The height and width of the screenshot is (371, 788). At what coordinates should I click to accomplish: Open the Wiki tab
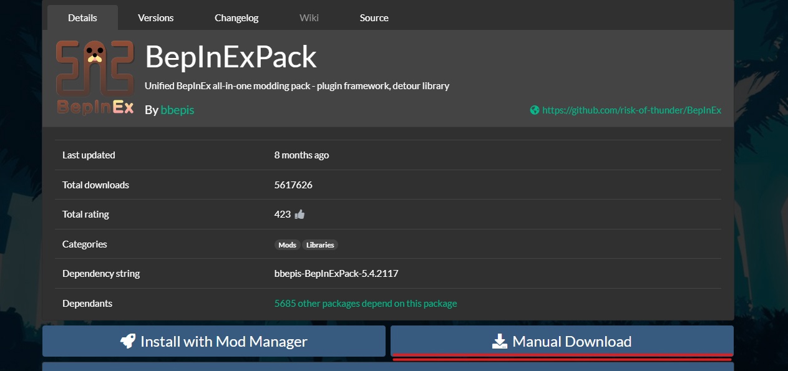[309, 17]
